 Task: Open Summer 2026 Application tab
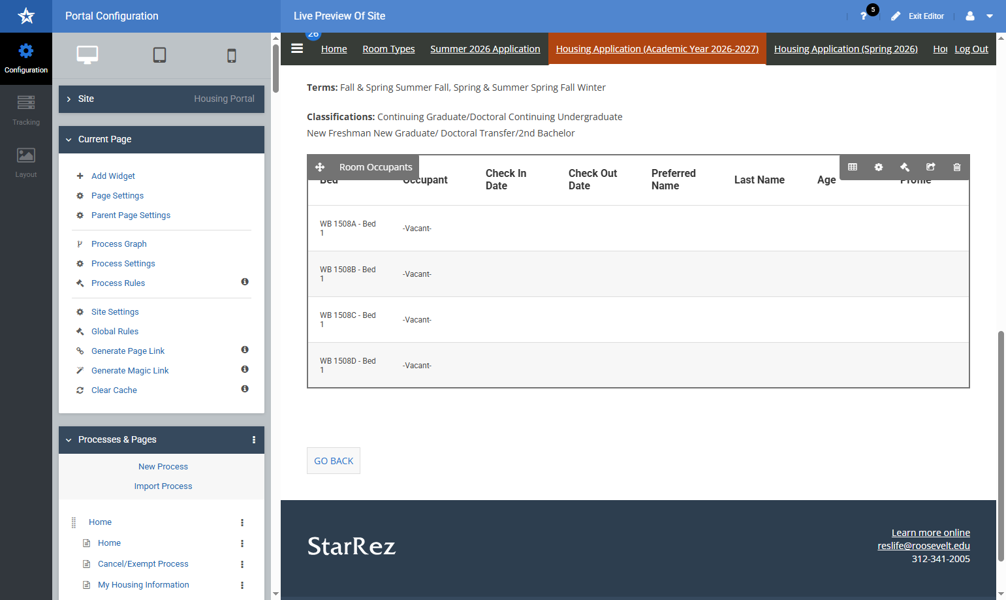coord(485,49)
